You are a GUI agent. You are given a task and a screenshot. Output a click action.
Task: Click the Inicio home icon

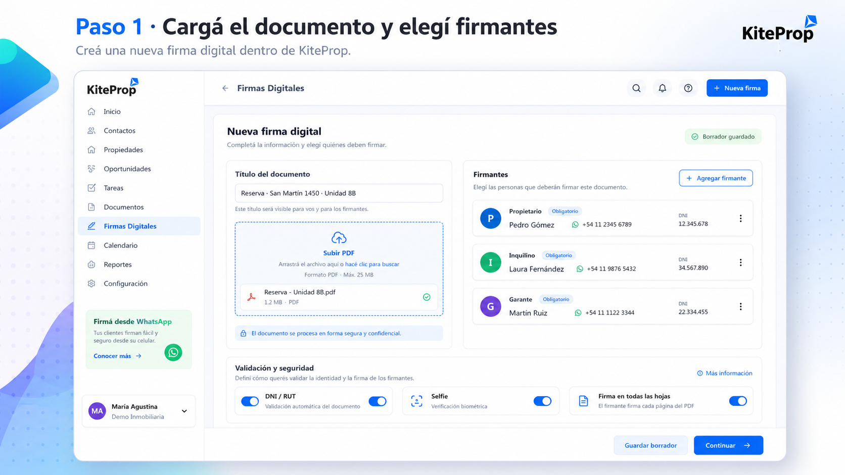click(91, 112)
